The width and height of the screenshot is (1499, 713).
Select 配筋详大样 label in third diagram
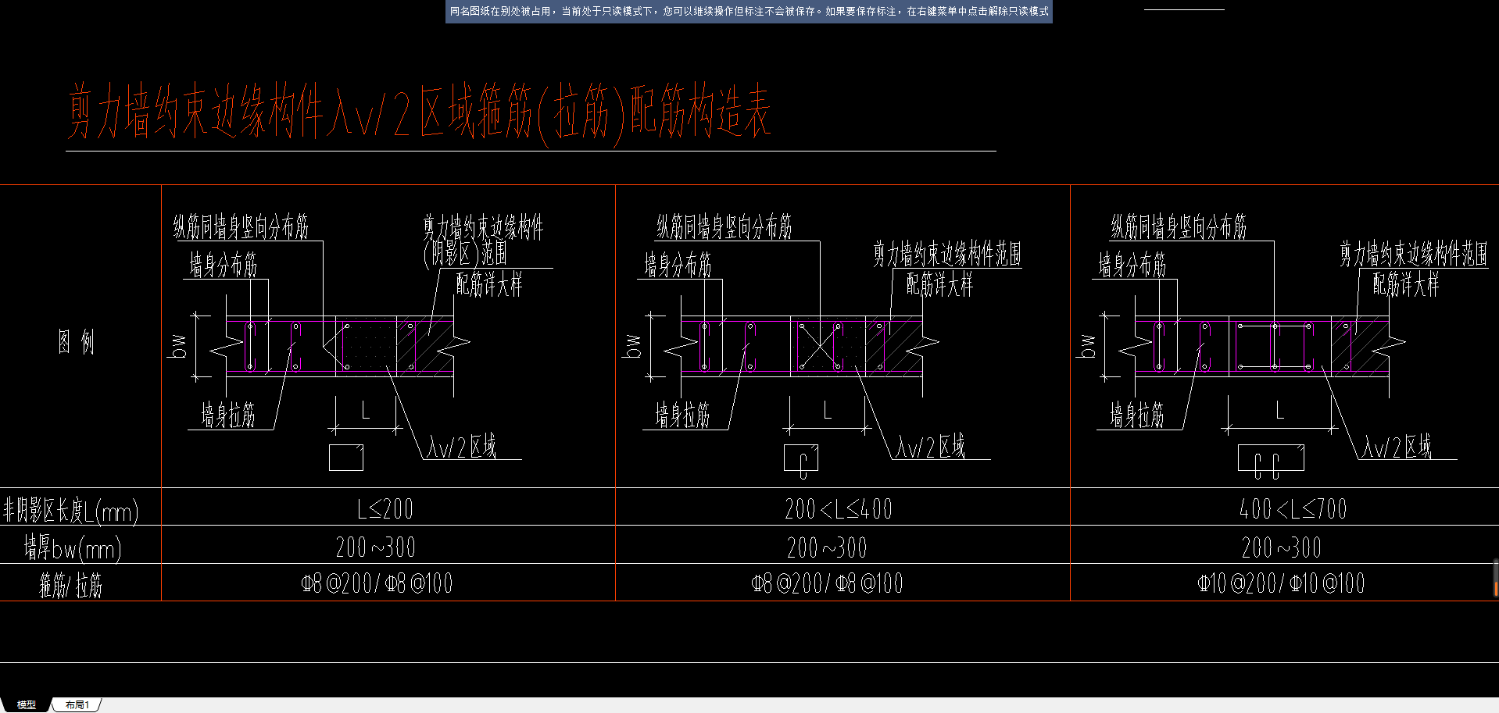[x=1405, y=284]
